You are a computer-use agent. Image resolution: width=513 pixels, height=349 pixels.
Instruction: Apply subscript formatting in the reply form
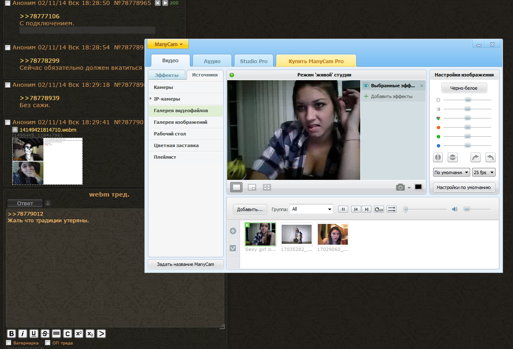90,334
